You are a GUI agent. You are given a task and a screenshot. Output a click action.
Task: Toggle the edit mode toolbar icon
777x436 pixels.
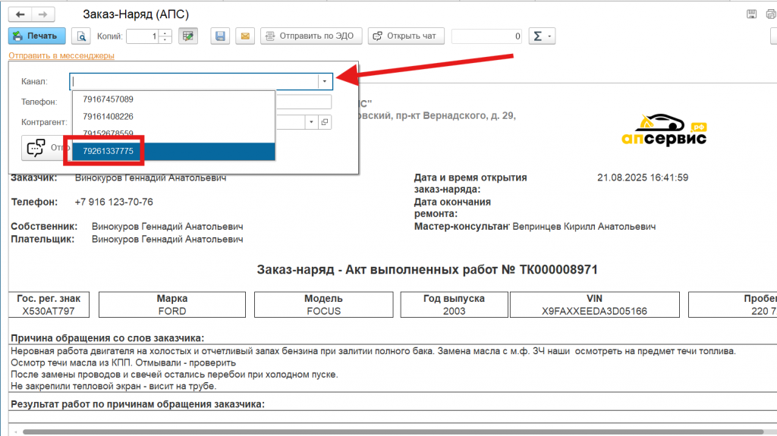tap(188, 36)
